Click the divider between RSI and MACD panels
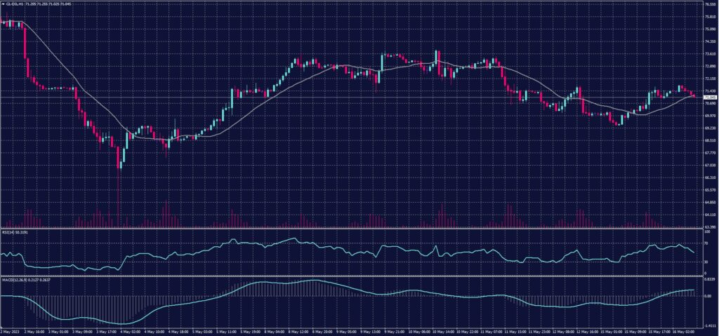 click(351, 276)
